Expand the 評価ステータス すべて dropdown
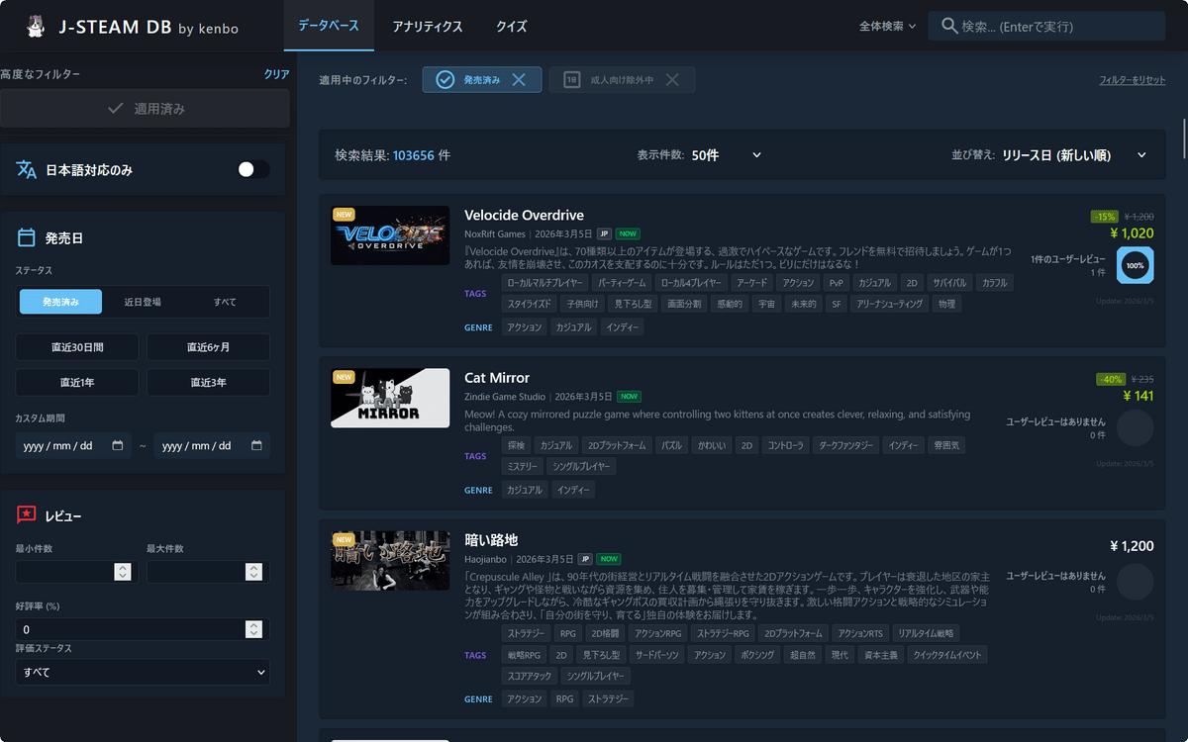The height and width of the screenshot is (742, 1188). point(143,673)
